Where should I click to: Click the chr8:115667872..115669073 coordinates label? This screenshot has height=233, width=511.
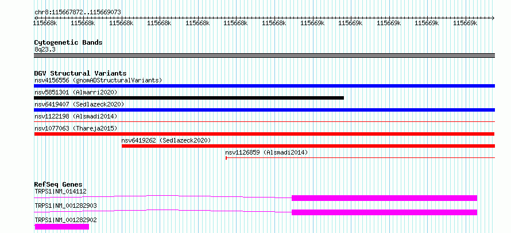point(78,13)
